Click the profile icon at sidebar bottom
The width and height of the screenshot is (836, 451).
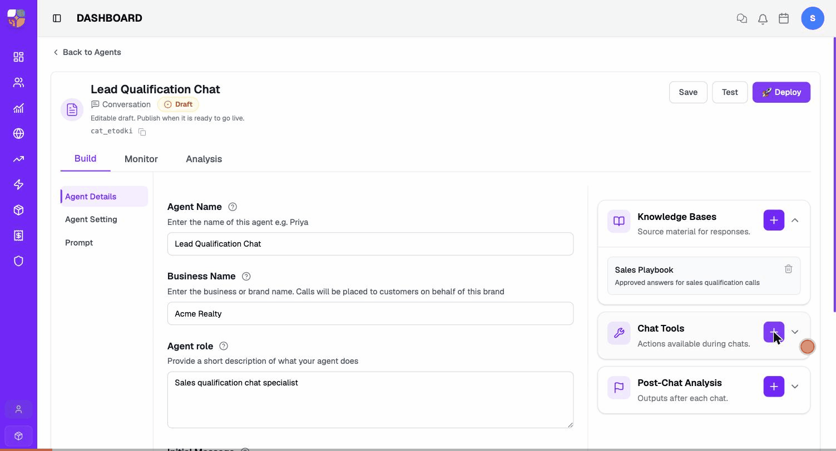pos(18,409)
